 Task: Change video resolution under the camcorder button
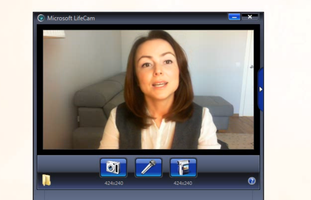tap(183, 183)
